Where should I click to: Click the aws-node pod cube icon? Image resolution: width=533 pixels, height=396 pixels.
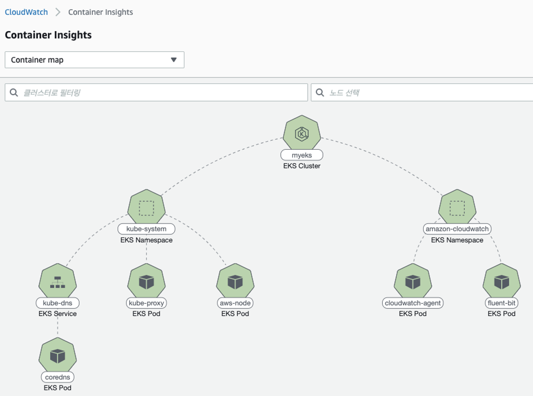click(235, 281)
